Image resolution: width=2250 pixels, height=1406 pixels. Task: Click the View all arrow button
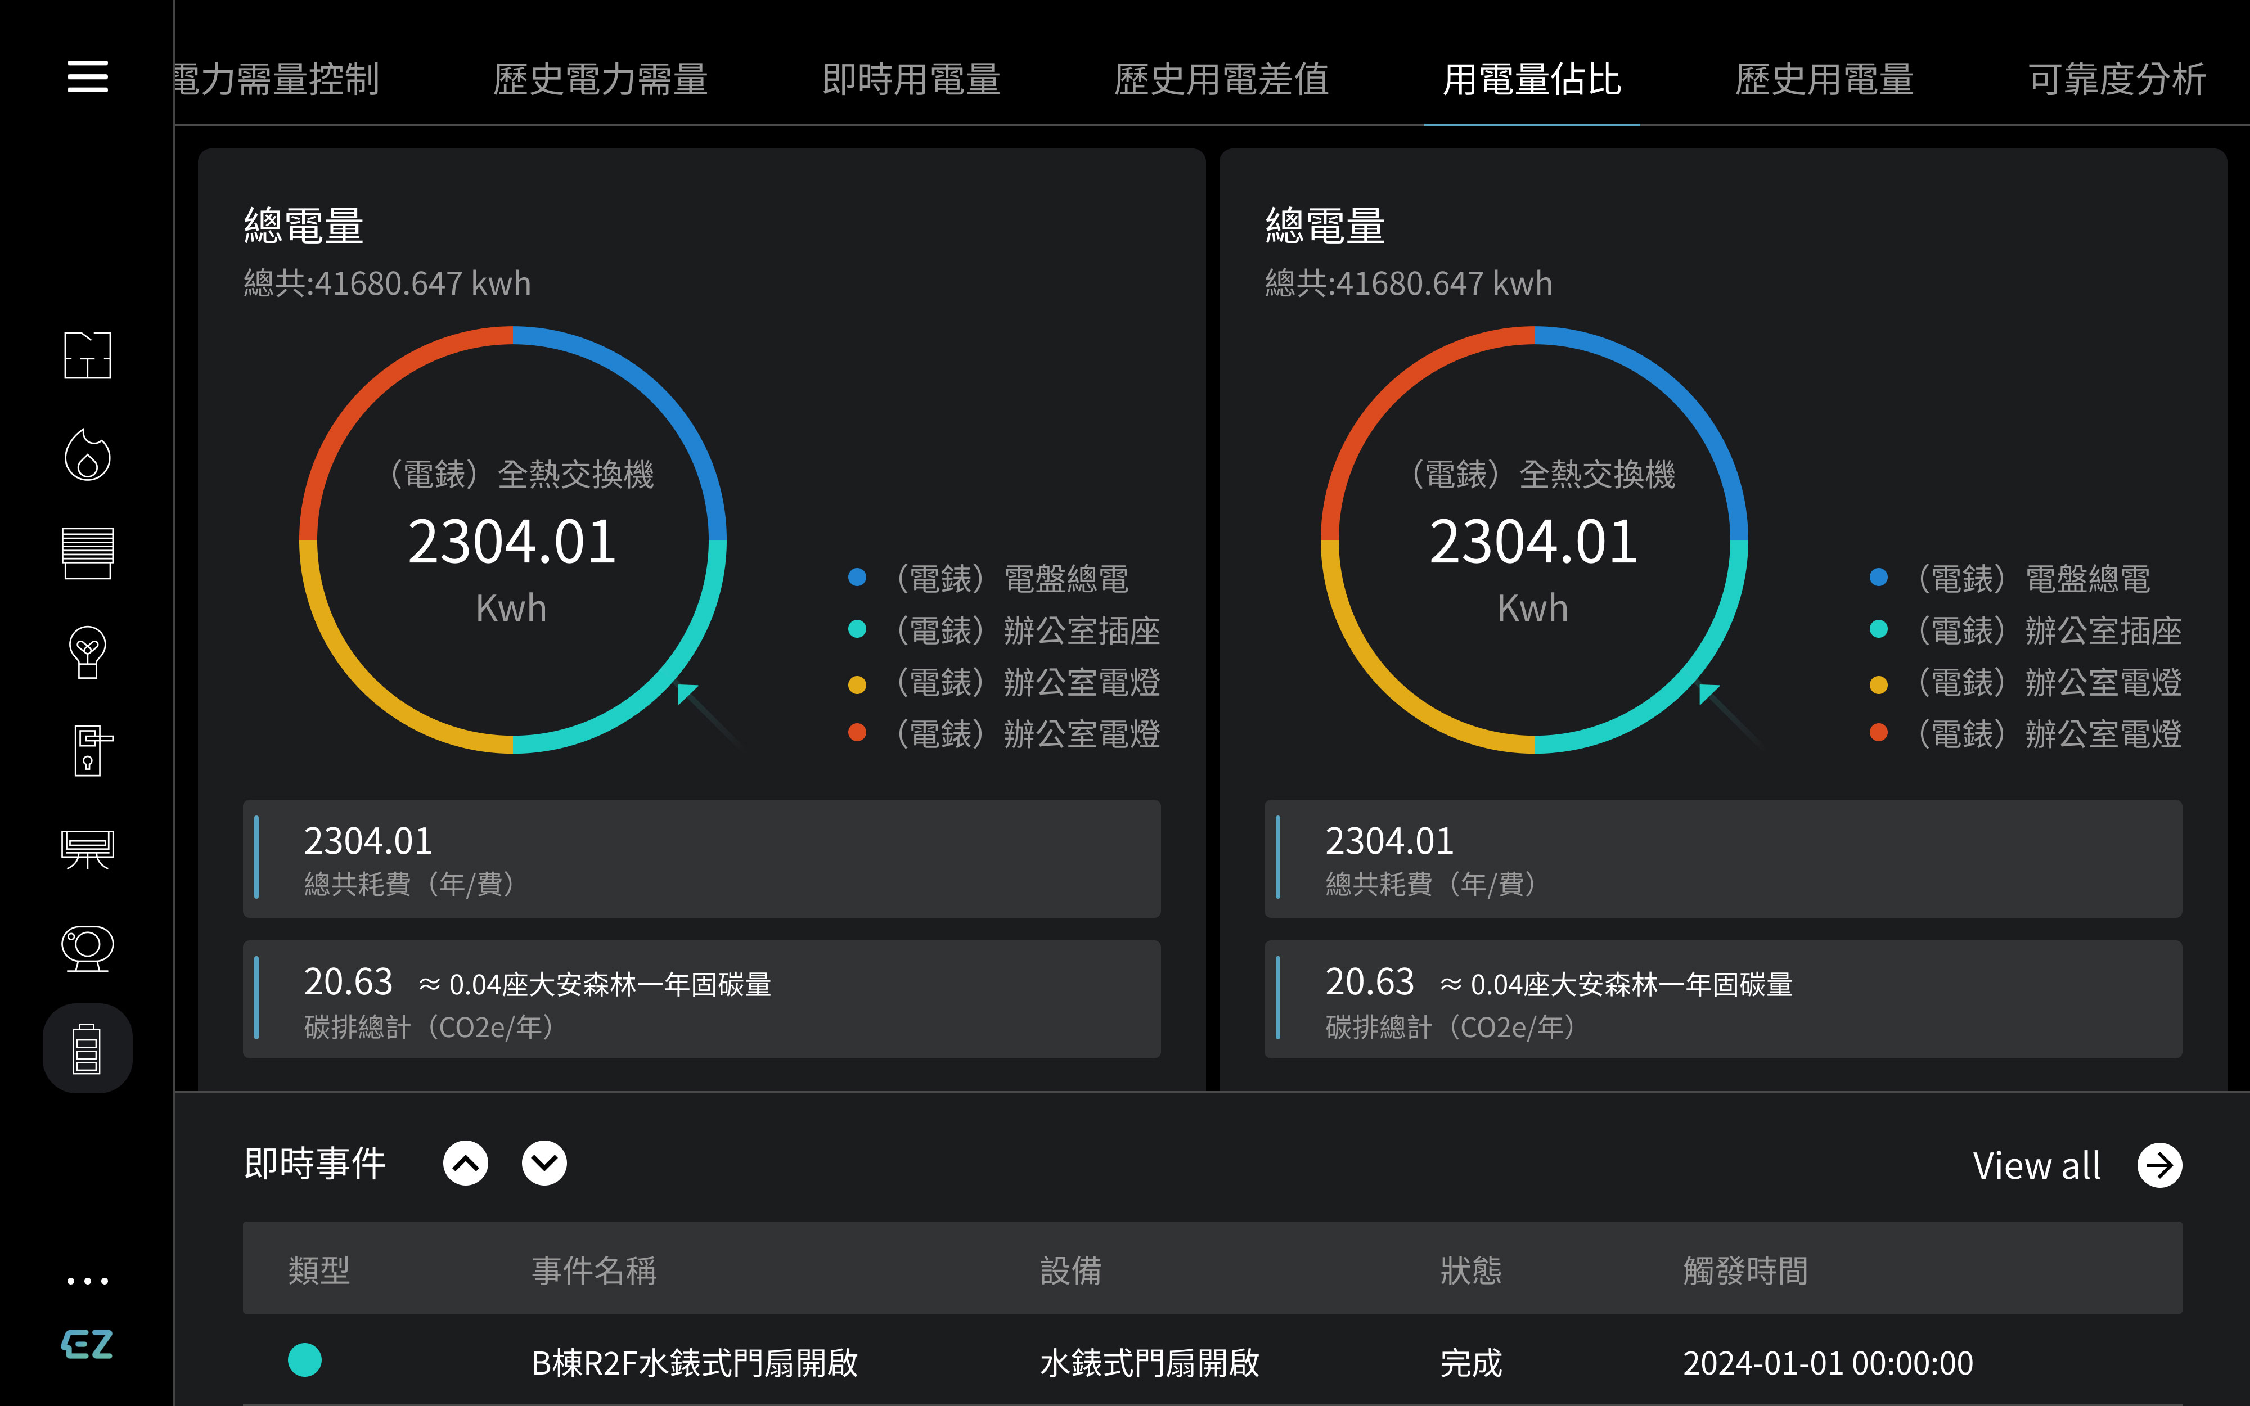pyautogui.click(x=2159, y=1165)
